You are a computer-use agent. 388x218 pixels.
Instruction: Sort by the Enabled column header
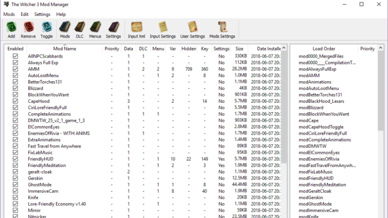click(x=15, y=49)
